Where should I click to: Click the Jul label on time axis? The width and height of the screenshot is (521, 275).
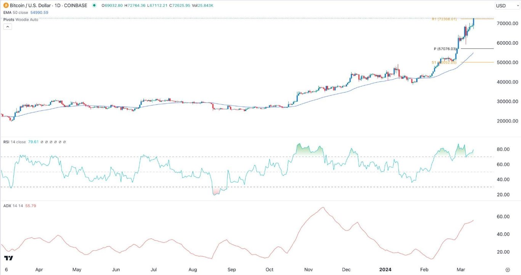click(154, 270)
